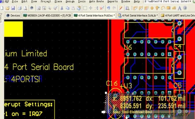Expand the document path dropdown arrow

pyautogui.click(x=190, y=2)
